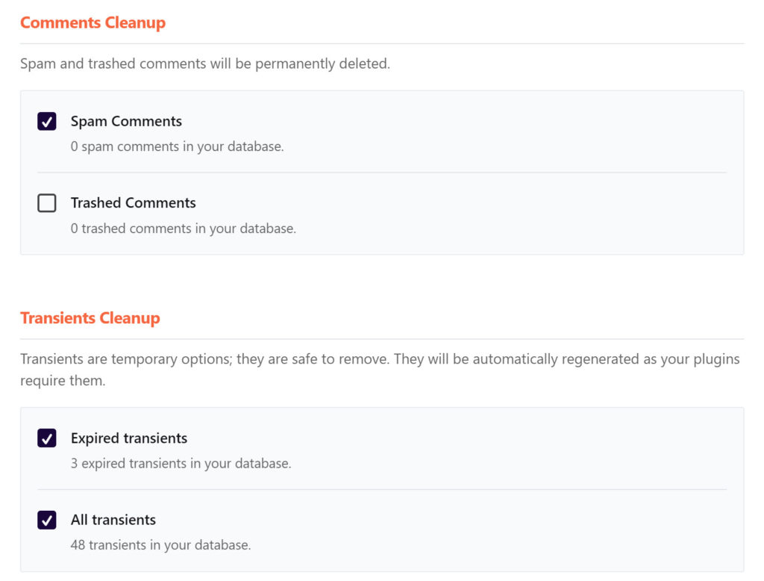Select the Expired transients label
764x581 pixels.
pos(128,438)
